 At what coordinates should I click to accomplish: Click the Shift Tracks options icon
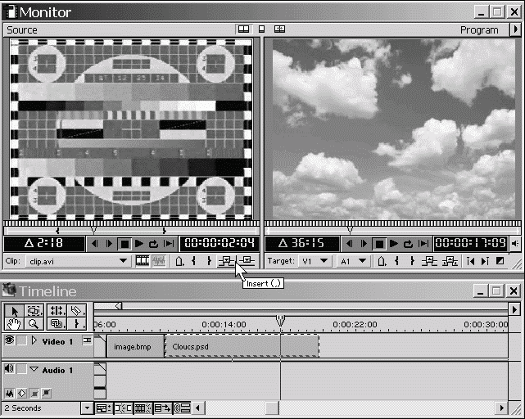pyautogui.click(x=163, y=408)
